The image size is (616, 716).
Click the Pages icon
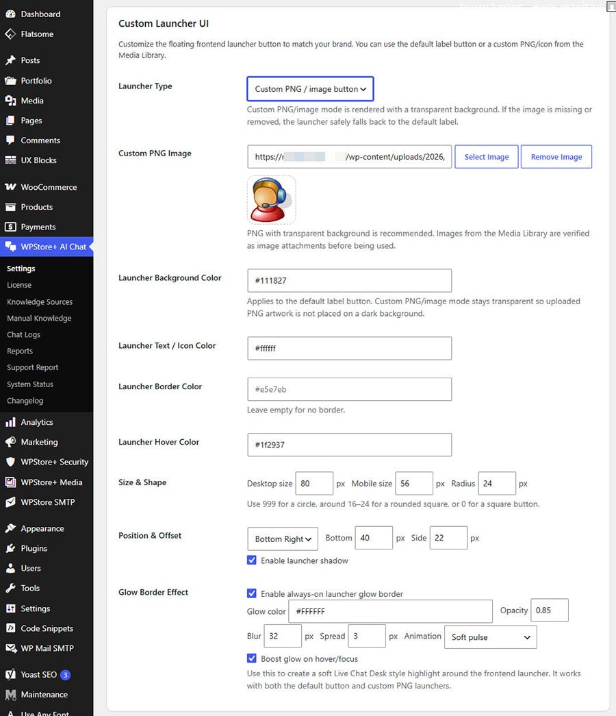pyautogui.click(x=10, y=121)
